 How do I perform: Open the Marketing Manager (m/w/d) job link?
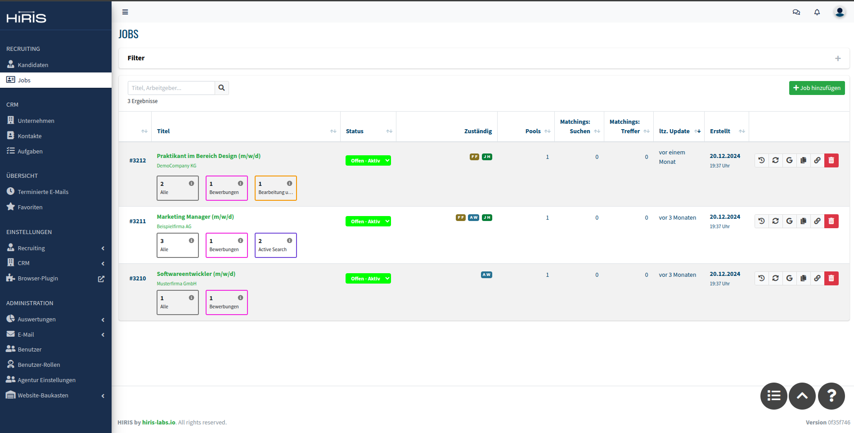195,216
